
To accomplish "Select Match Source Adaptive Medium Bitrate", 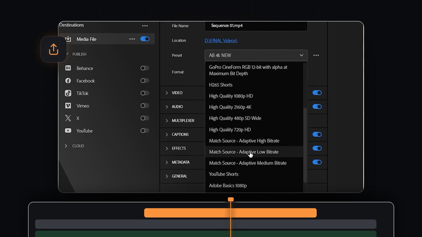I will pyautogui.click(x=255, y=163).
